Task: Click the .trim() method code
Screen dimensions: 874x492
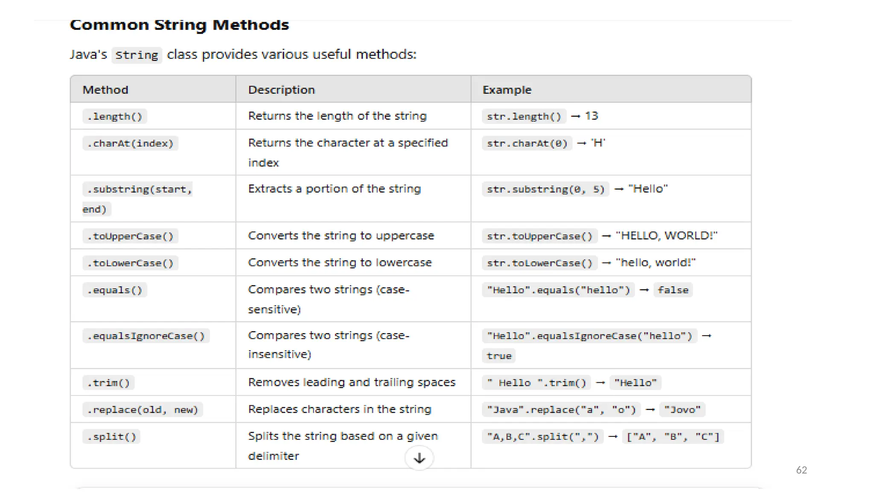Action: (x=108, y=383)
